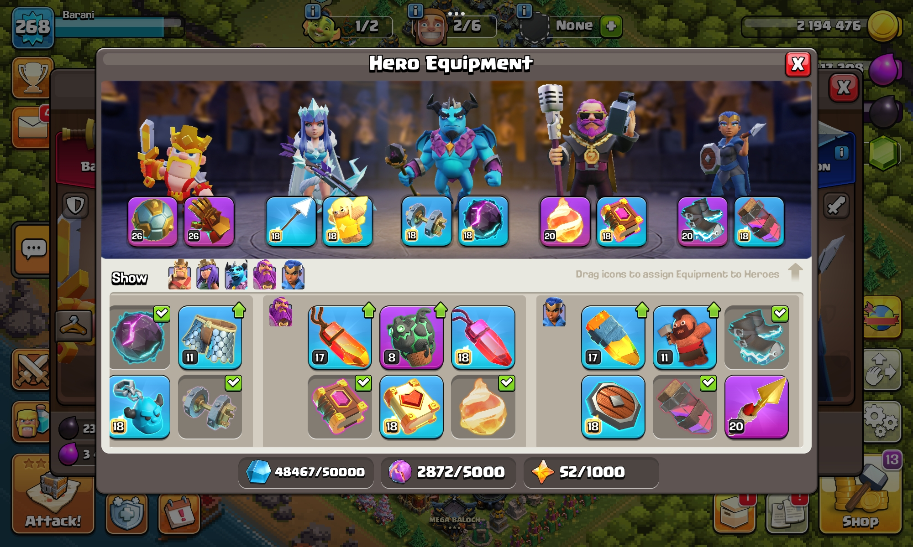913x547 pixels.
Task: Toggle Royal Champion filter in Show row
Action: [x=293, y=275]
